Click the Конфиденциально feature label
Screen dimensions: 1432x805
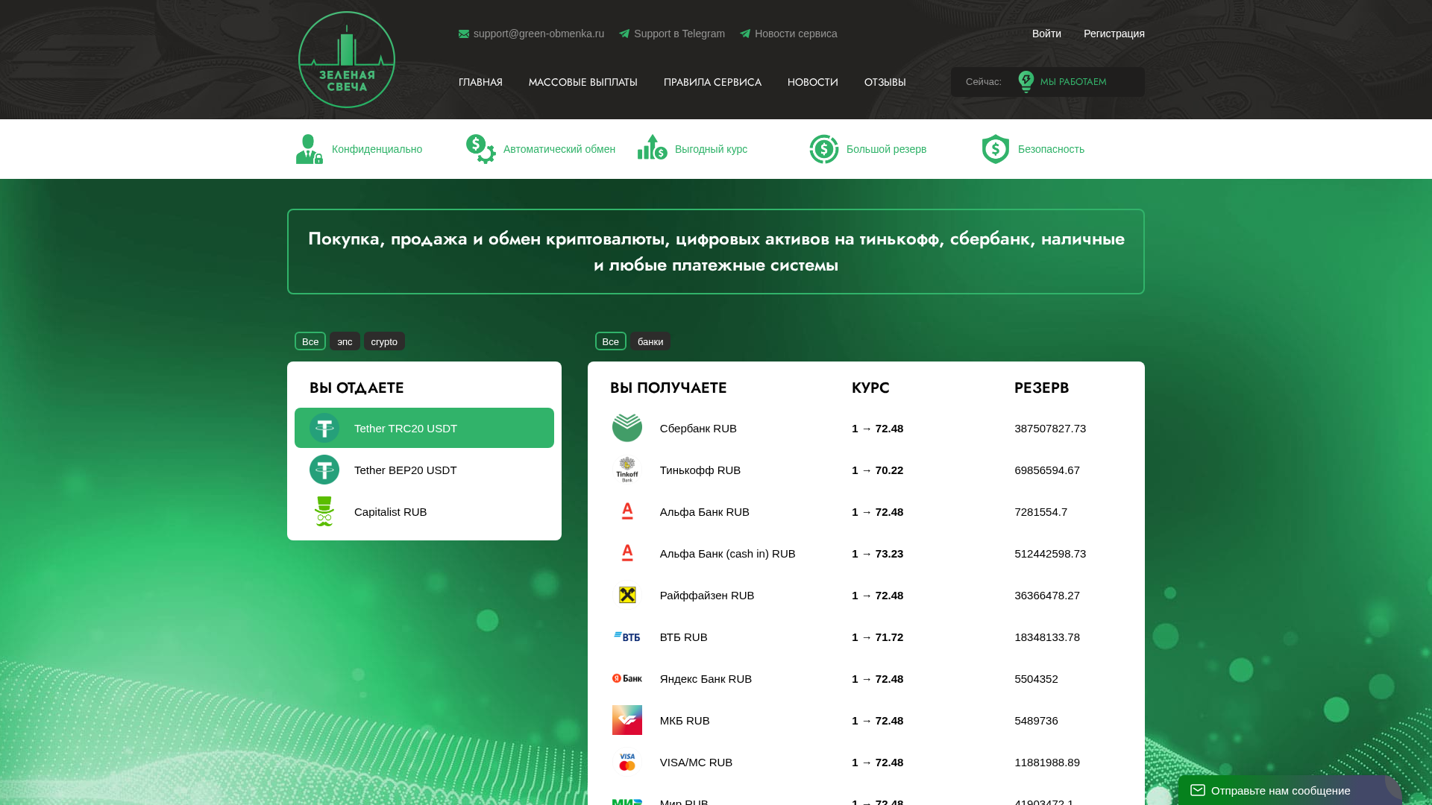coord(377,149)
